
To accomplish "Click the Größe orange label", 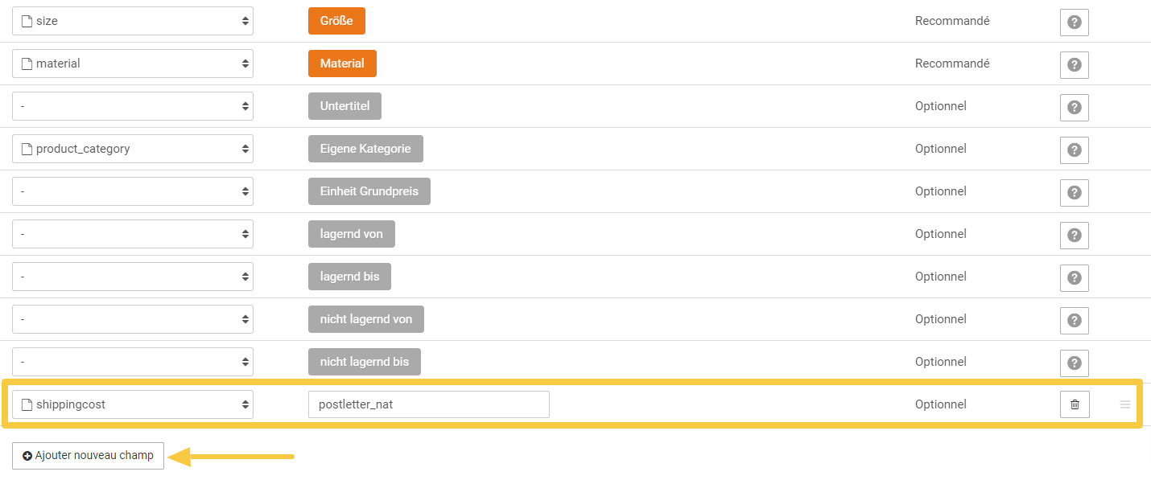I will [x=336, y=21].
